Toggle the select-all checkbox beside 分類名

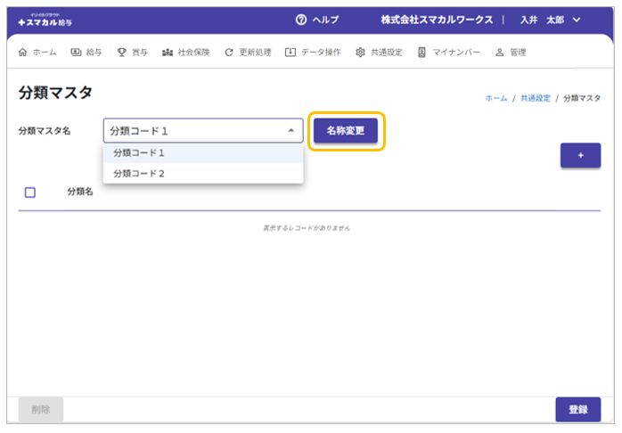pos(30,192)
